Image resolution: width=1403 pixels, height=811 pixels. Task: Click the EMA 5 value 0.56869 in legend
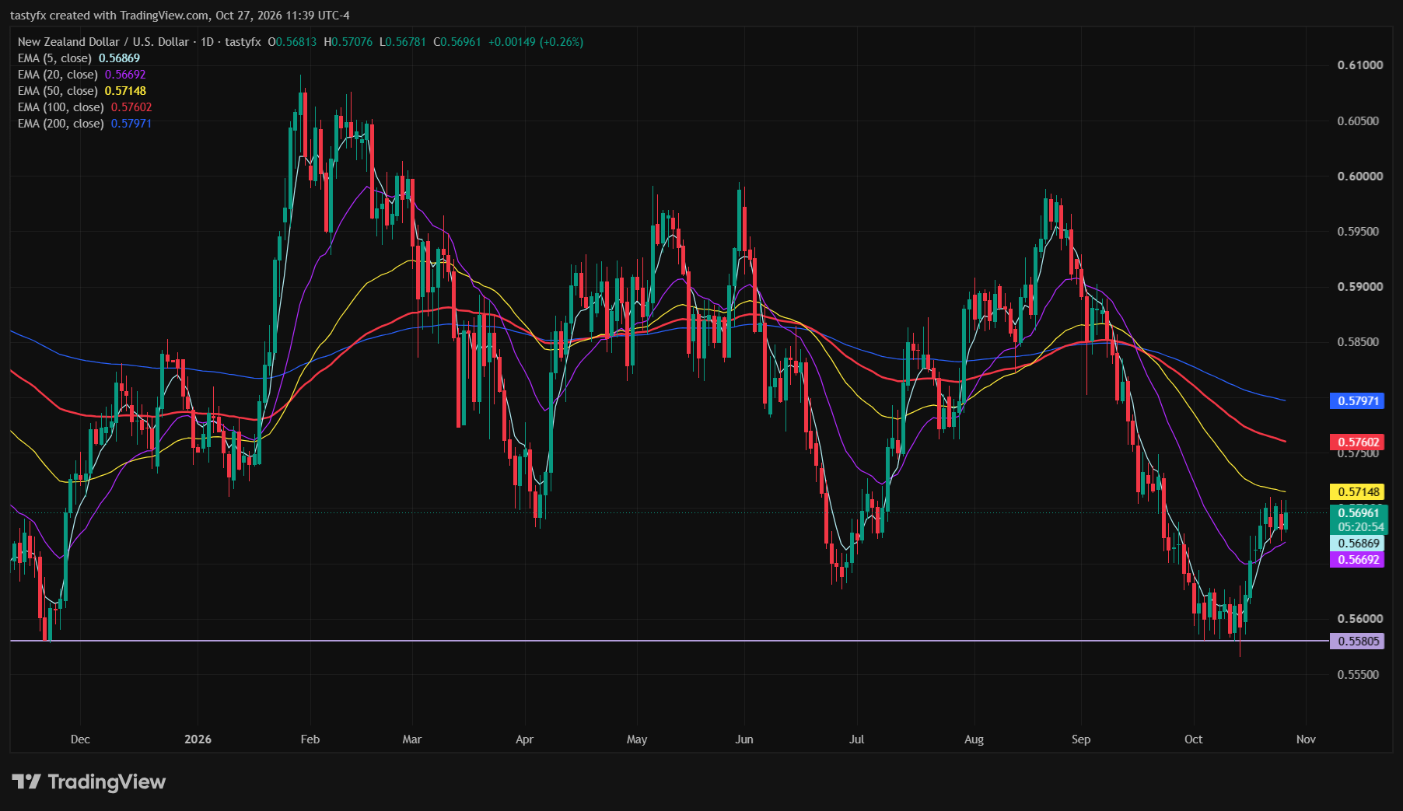point(119,58)
